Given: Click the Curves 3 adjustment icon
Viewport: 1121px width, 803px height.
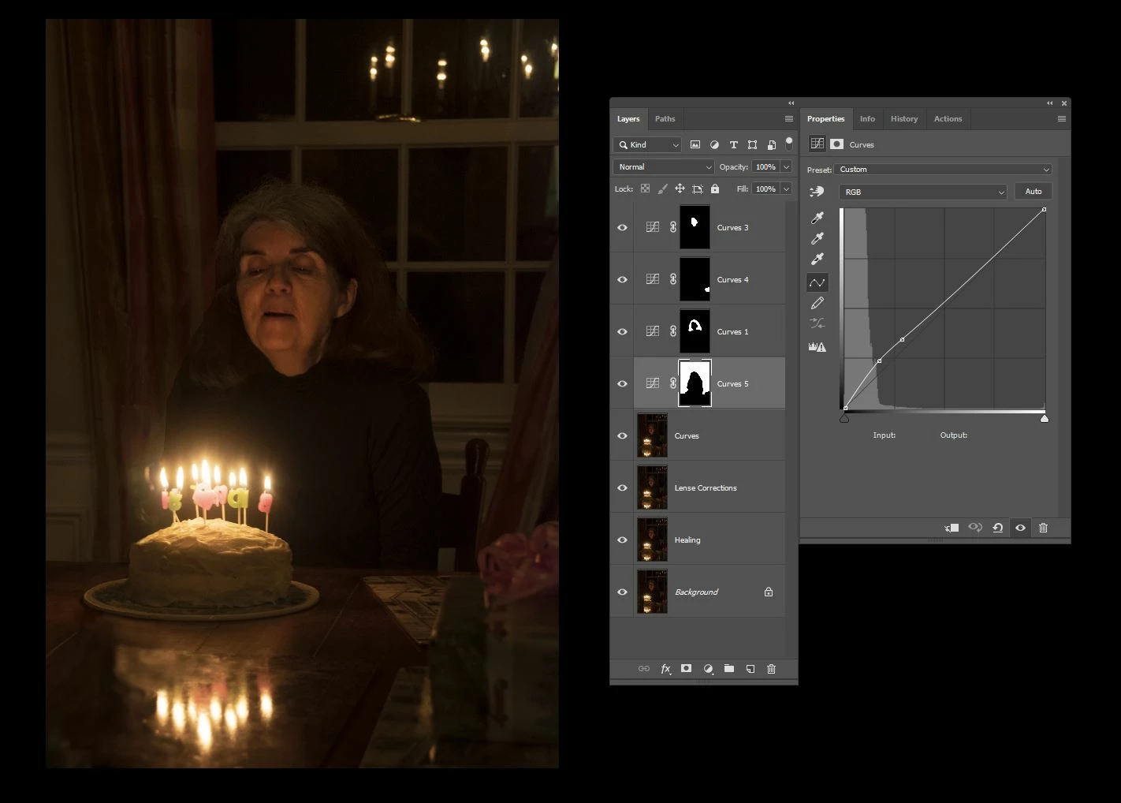Looking at the screenshot, I should click(653, 227).
